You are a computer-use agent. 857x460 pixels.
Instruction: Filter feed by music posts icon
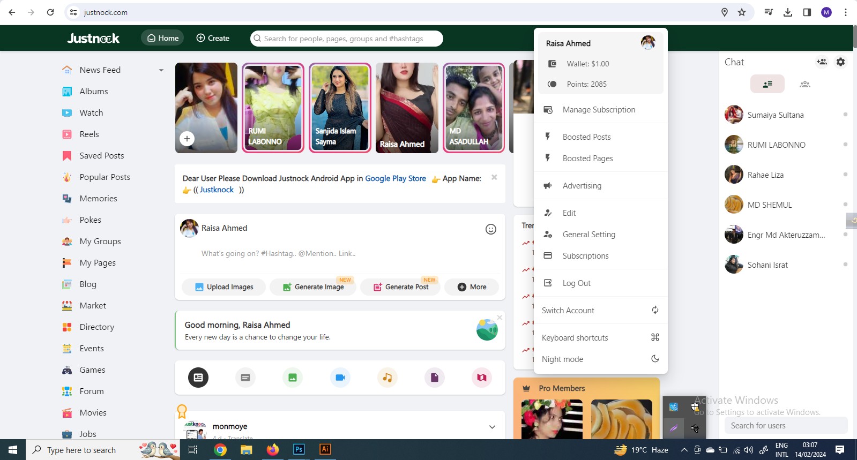[387, 378]
